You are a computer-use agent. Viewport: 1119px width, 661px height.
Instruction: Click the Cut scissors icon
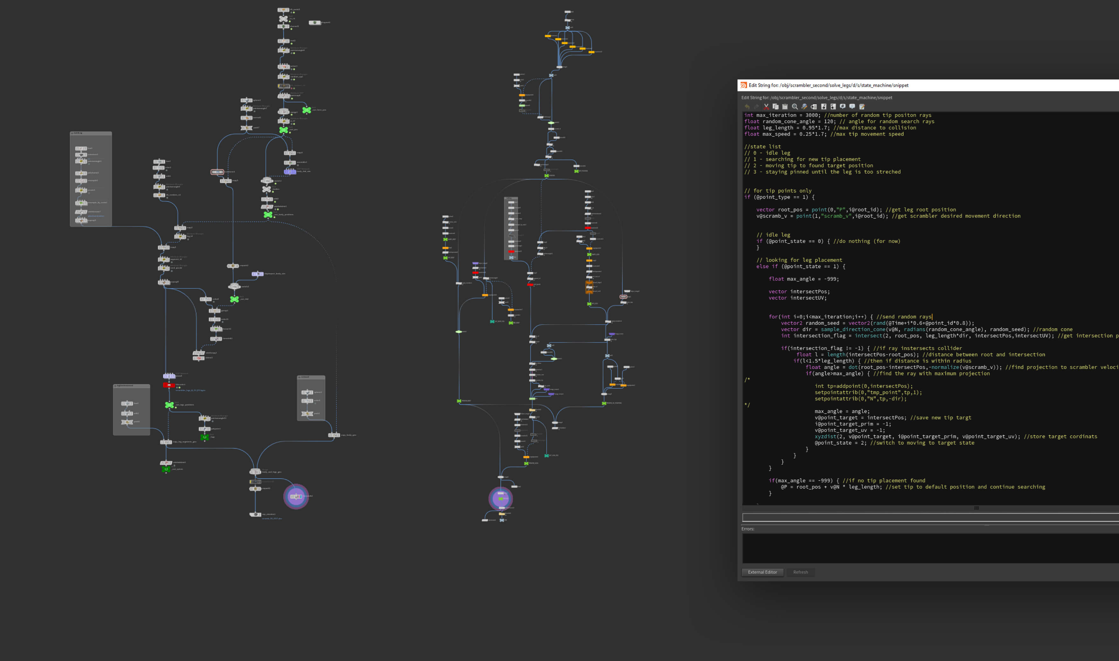[766, 107]
